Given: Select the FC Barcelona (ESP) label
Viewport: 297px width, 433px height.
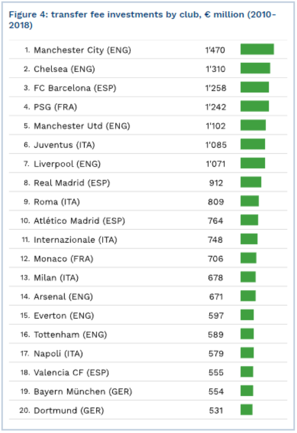Looking at the screenshot, I should [x=75, y=88].
